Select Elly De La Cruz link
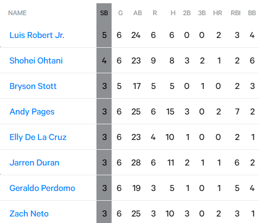This screenshot has height=223, width=259. [x=38, y=137]
